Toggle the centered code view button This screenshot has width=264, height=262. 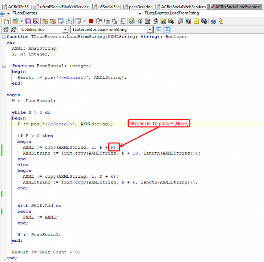click(167, 30)
